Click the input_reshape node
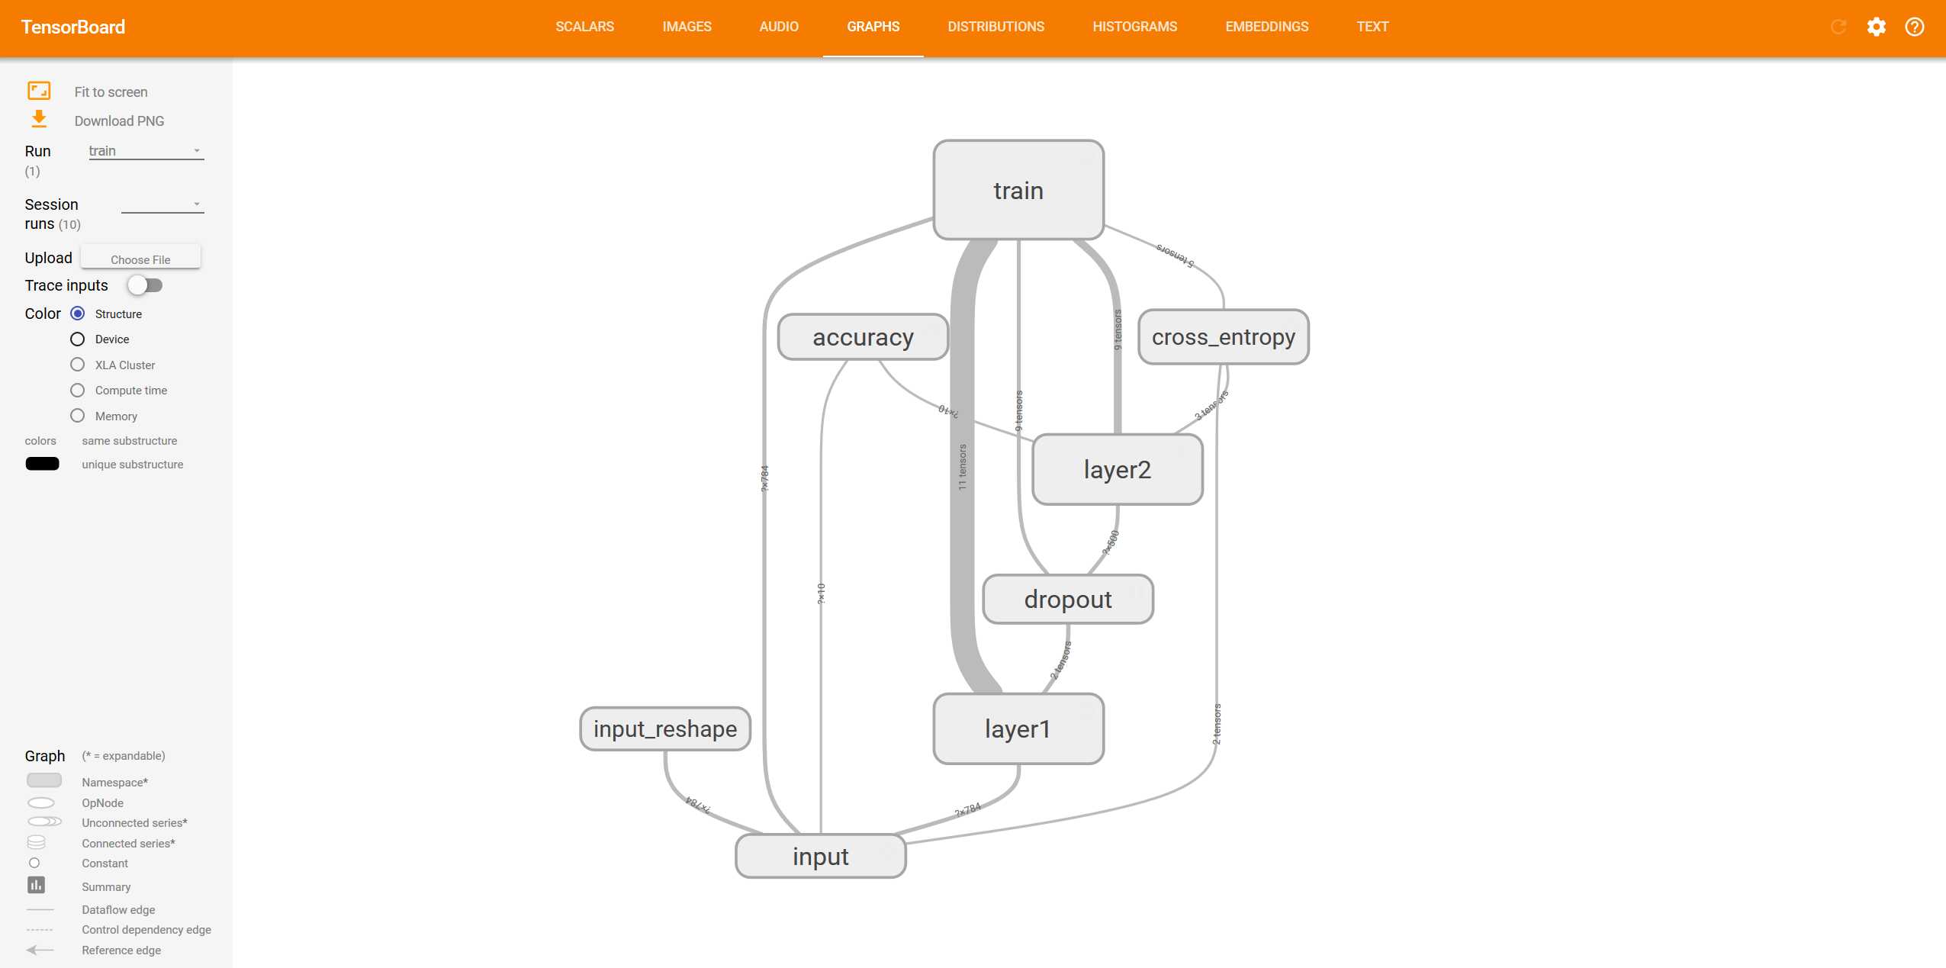The image size is (1946, 968). (663, 727)
